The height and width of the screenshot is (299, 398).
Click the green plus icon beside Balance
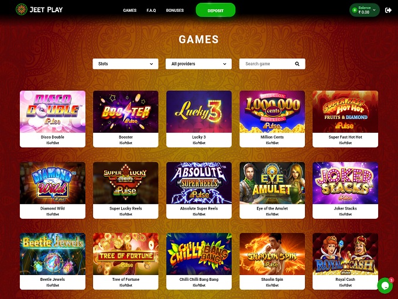click(x=355, y=10)
